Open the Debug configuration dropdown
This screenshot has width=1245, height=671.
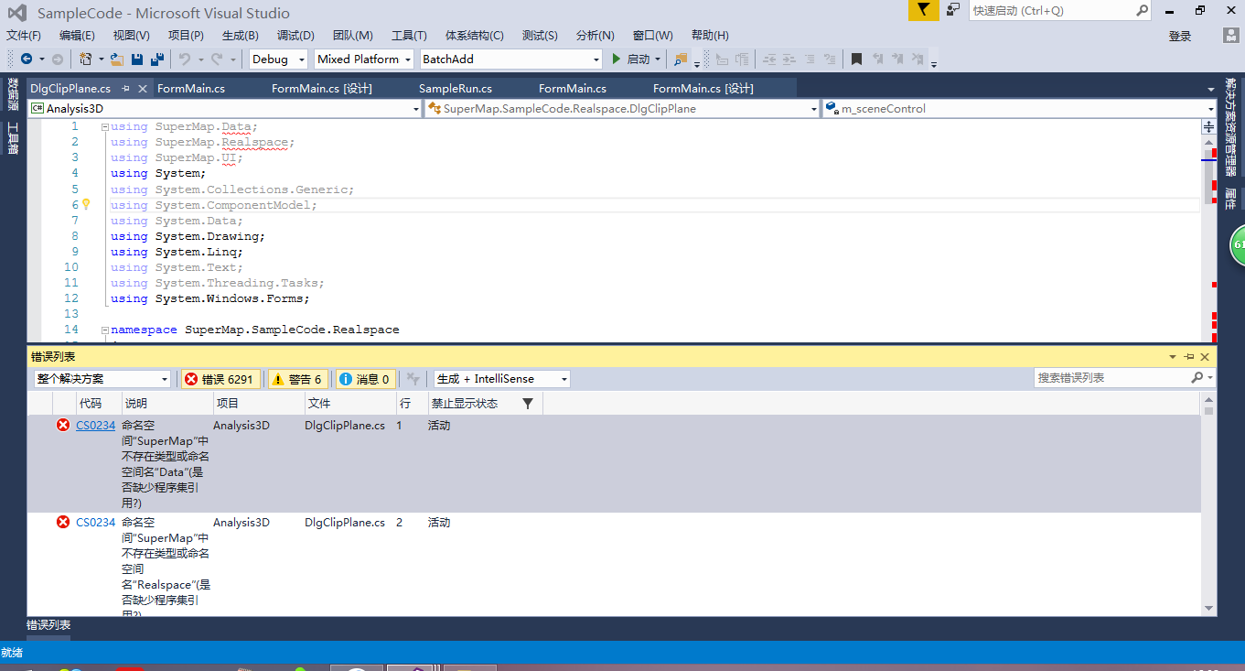(278, 60)
